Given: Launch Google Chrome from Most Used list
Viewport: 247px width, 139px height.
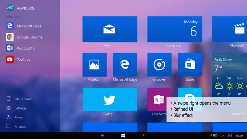Looking at the screenshot, I should click(24, 37).
